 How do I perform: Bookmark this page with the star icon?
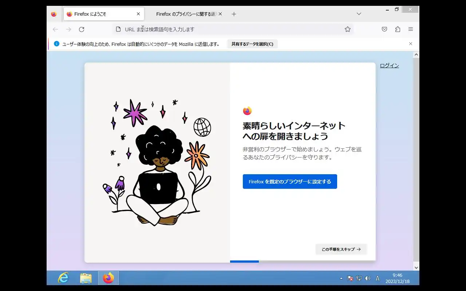pos(348,29)
